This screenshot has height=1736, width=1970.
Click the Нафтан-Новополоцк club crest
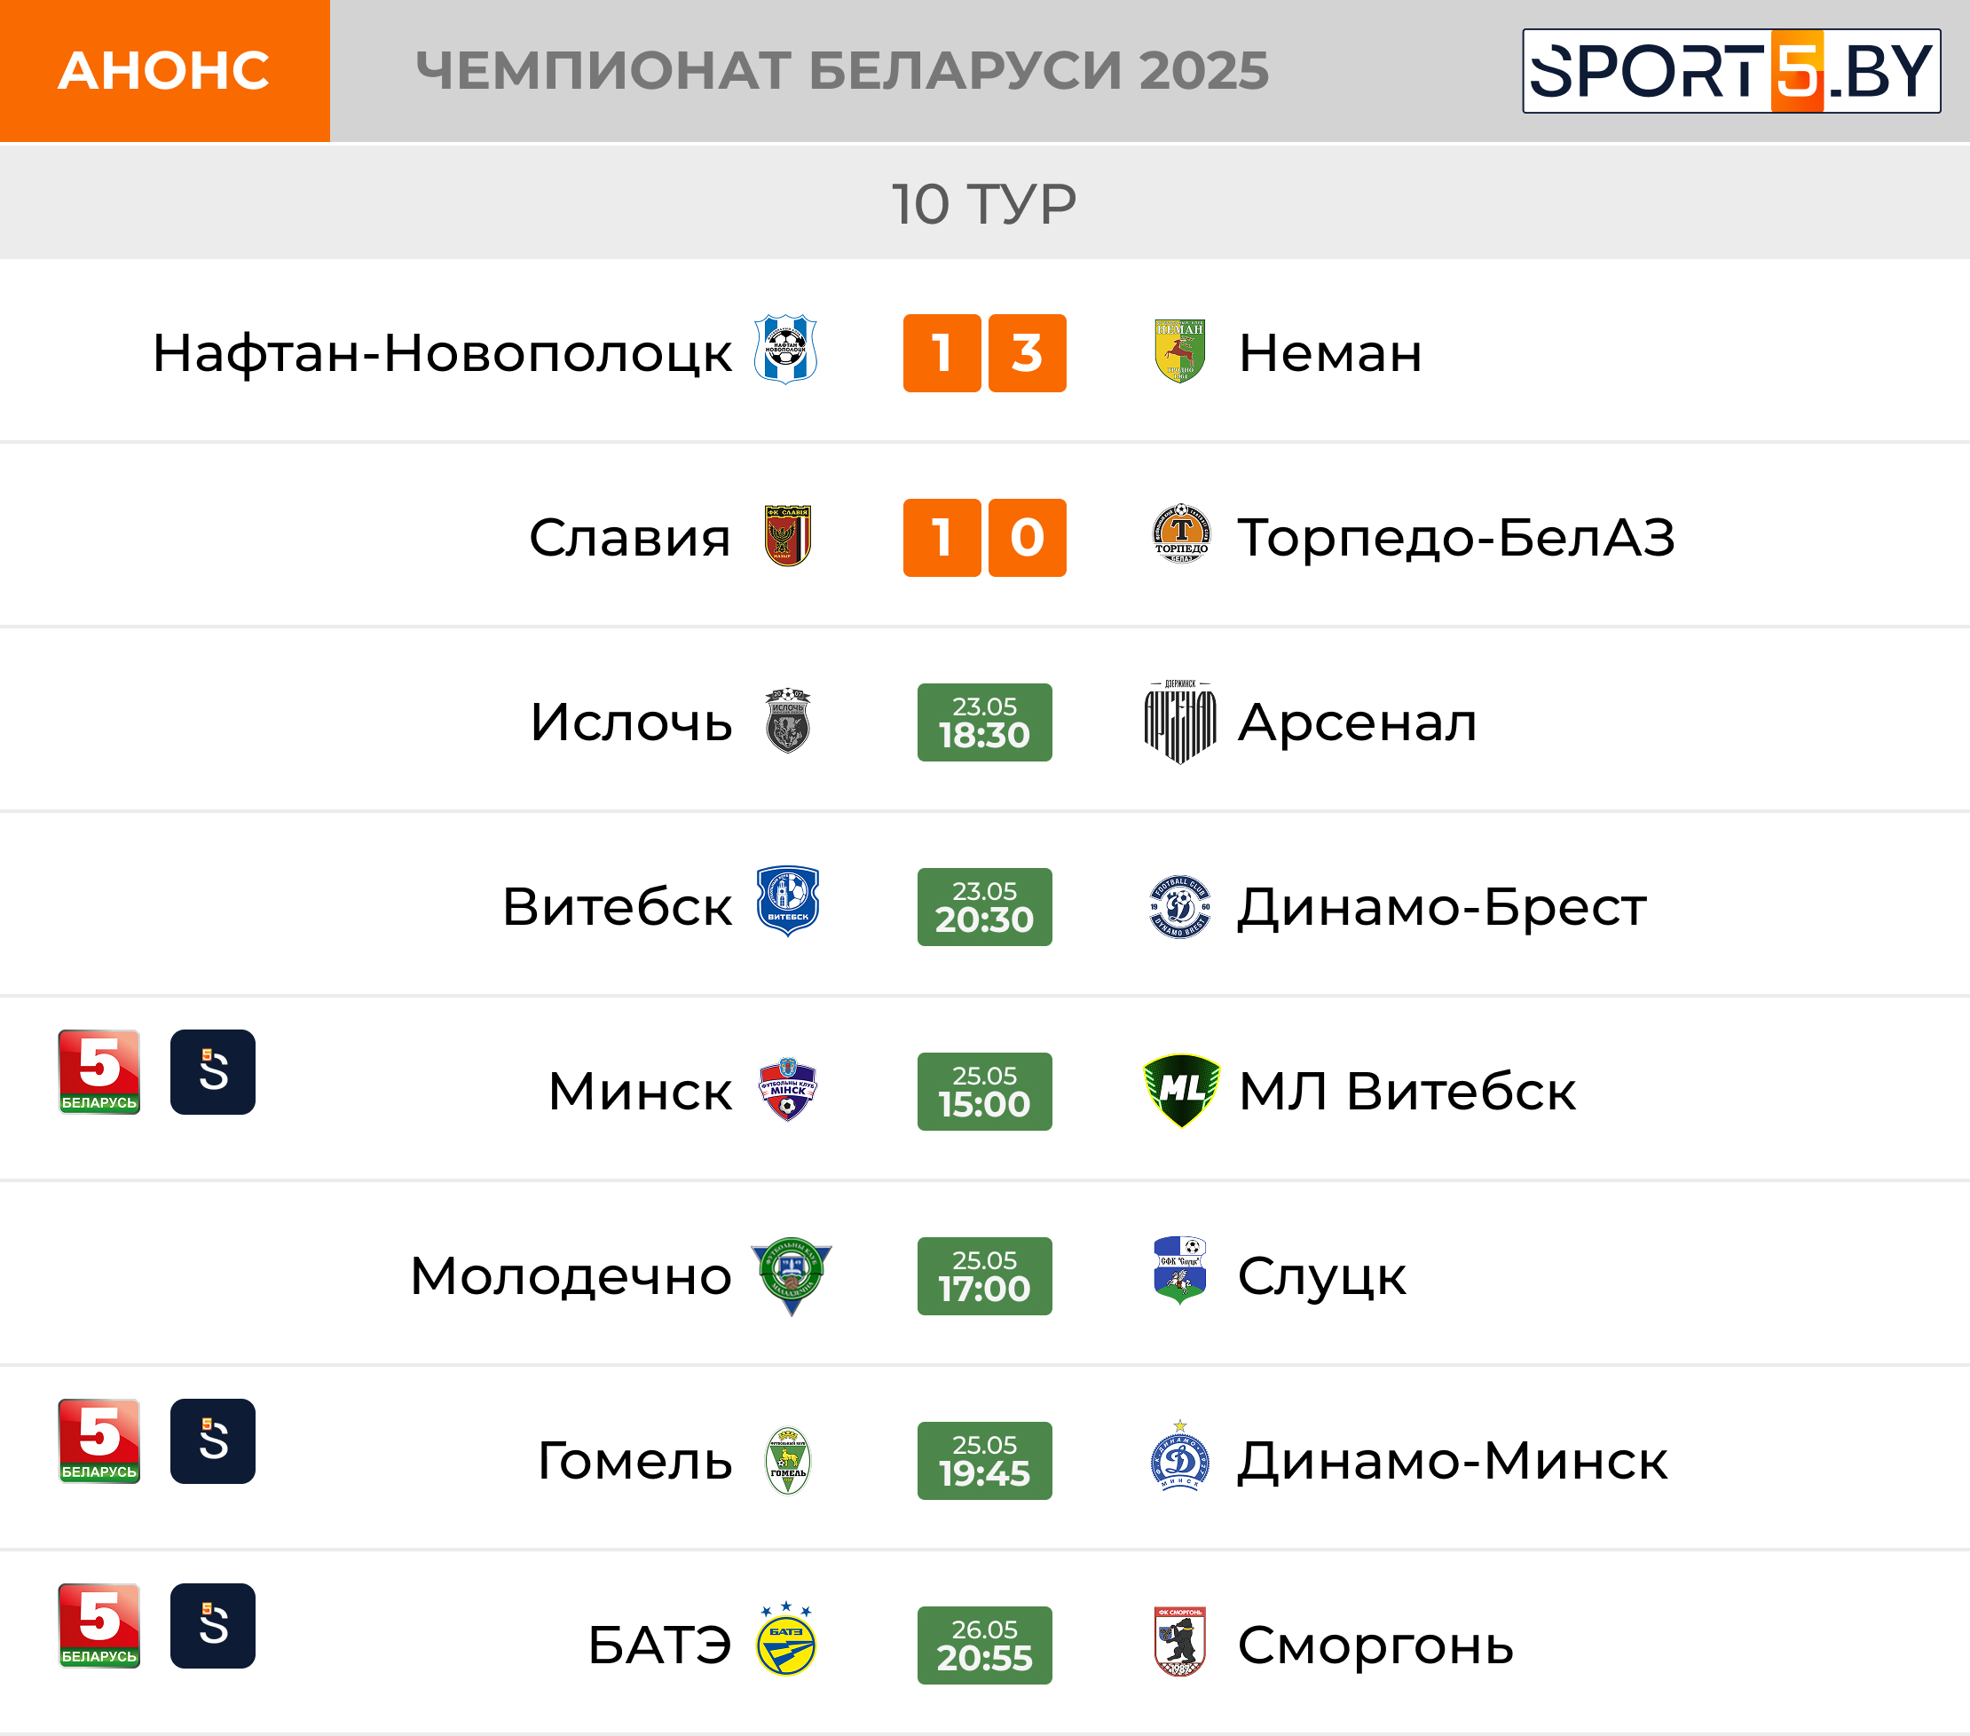pos(785,351)
